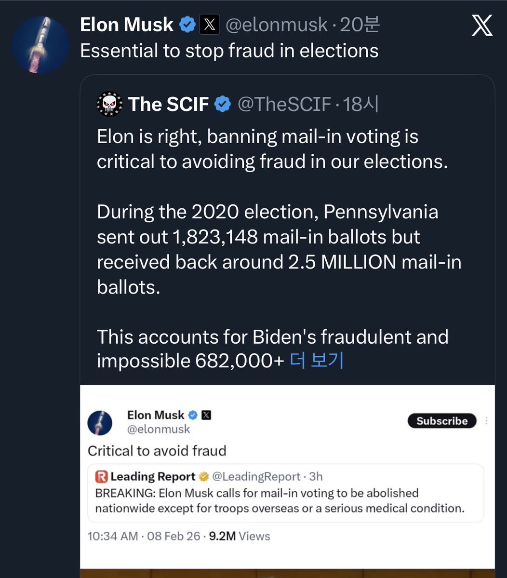Click the @LeadingReport handle
Image resolution: width=507 pixels, height=578 pixels.
256,477
